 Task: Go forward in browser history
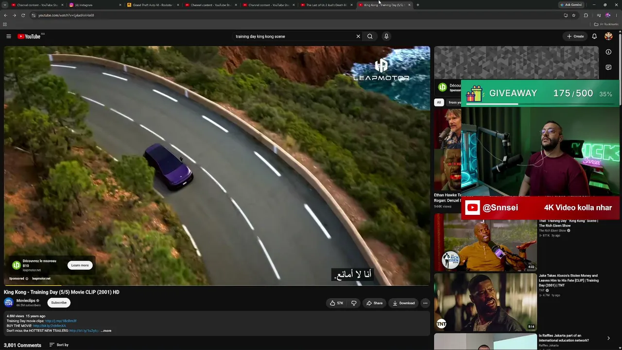click(x=14, y=15)
